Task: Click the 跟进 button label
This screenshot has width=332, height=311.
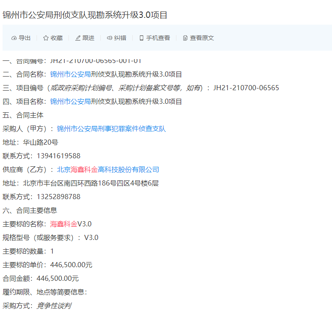Action: click(88, 38)
